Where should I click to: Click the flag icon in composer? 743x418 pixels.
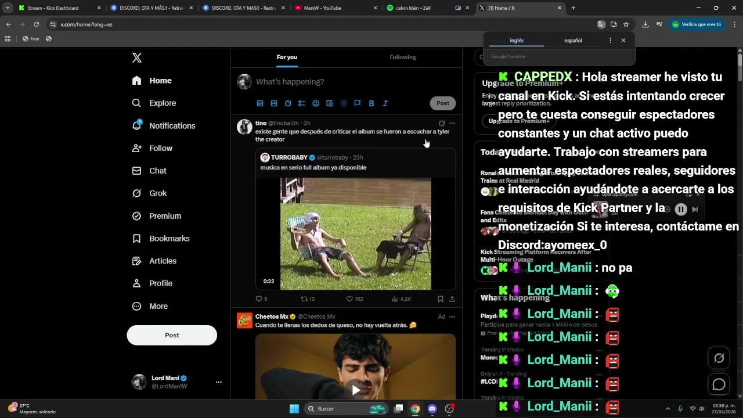tap(358, 103)
